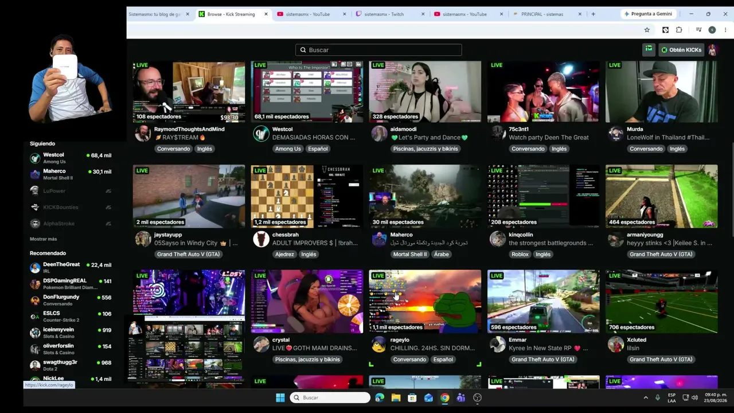
Task: Click the iceinmyvein entry in Recomendado
Action: point(71,333)
